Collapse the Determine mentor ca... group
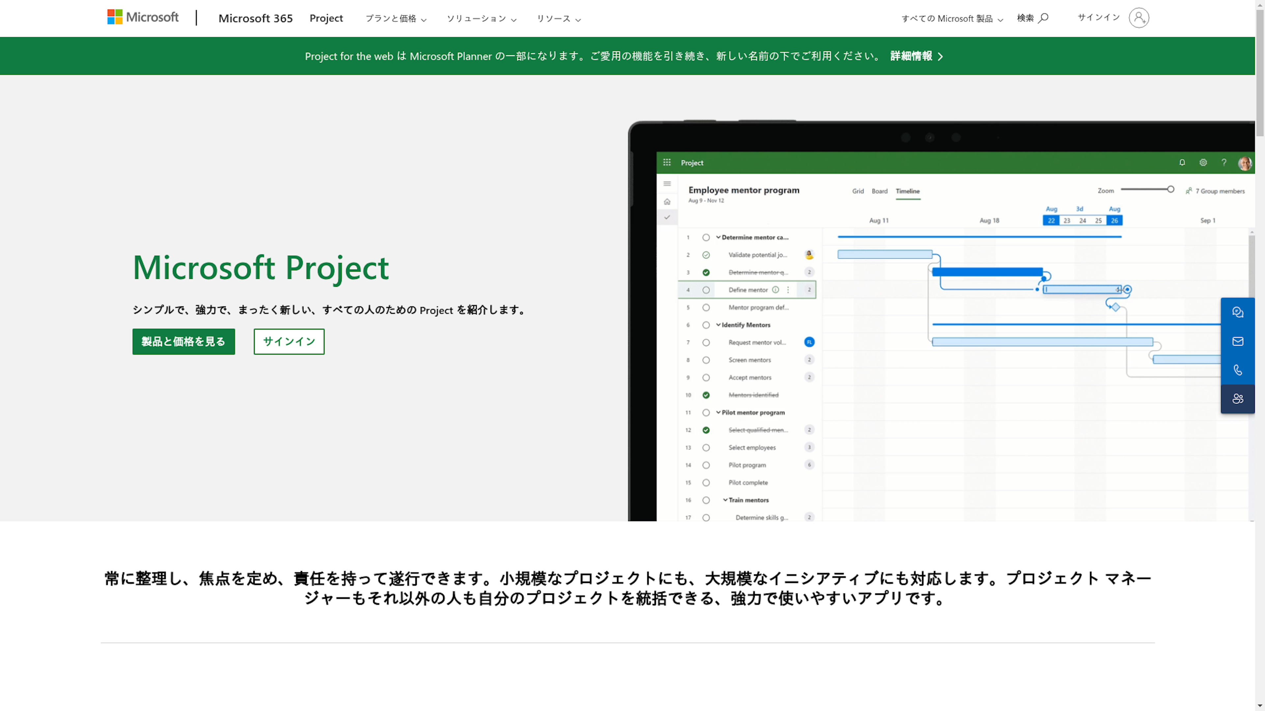Screen dimensions: 1265x711 718,237
